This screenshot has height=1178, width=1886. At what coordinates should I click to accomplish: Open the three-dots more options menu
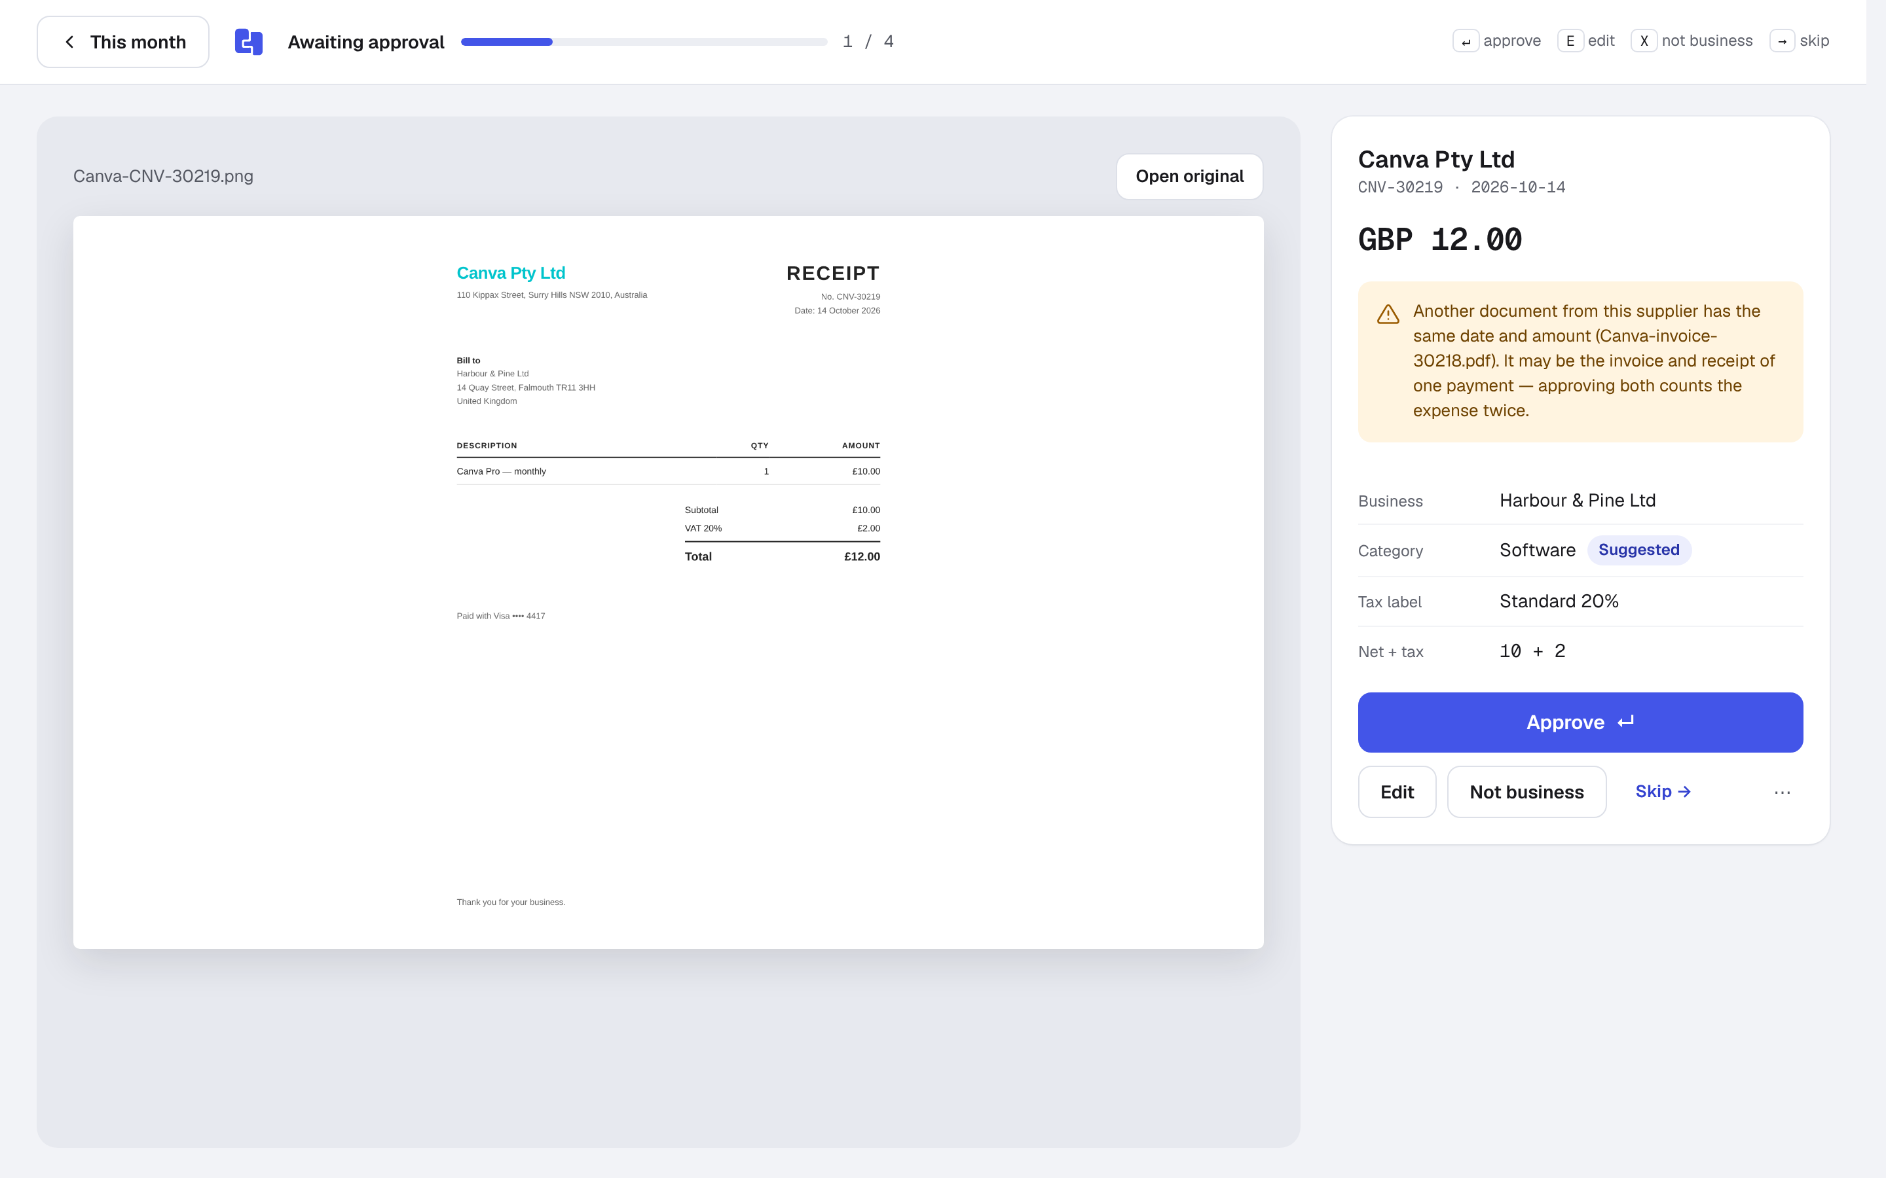(1783, 793)
